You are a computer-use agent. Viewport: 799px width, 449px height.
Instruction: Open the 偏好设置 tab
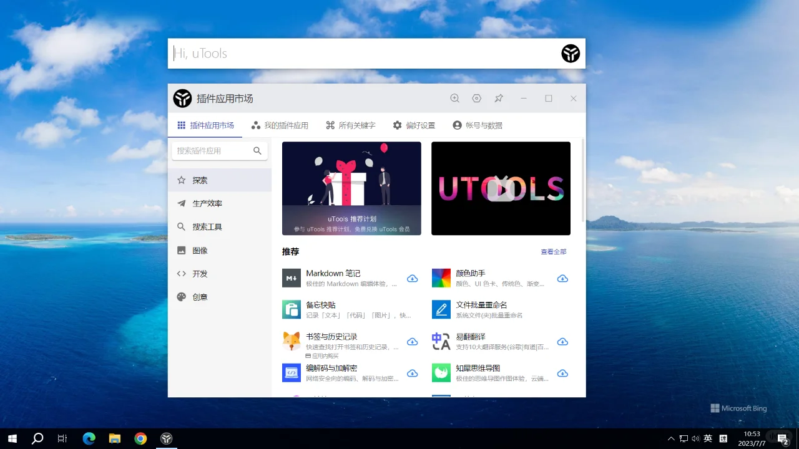414,125
